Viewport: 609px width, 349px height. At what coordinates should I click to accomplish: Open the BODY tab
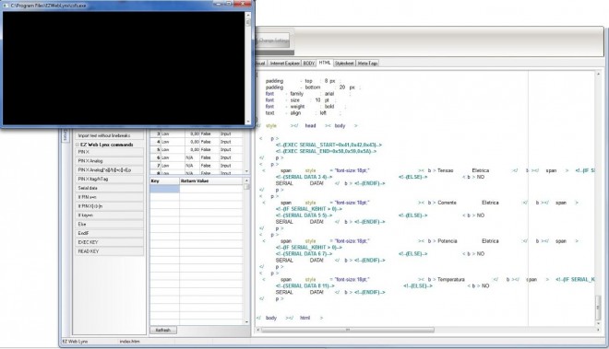pos(309,64)
